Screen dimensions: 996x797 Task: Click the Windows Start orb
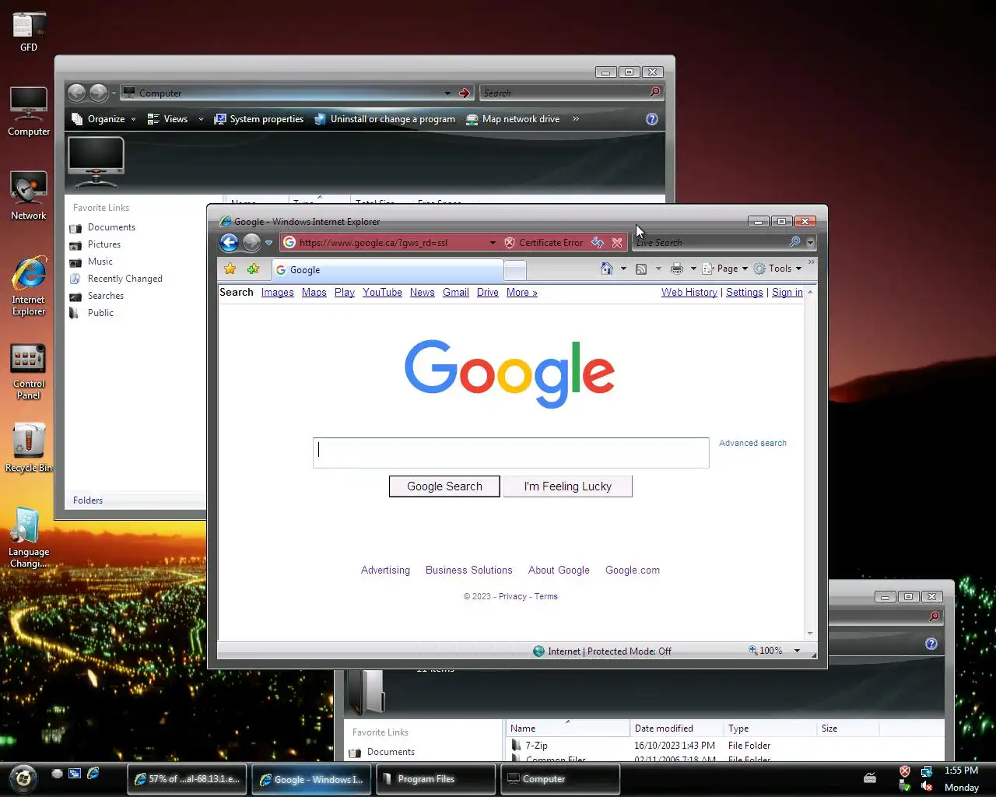click(x=23, y=778)
